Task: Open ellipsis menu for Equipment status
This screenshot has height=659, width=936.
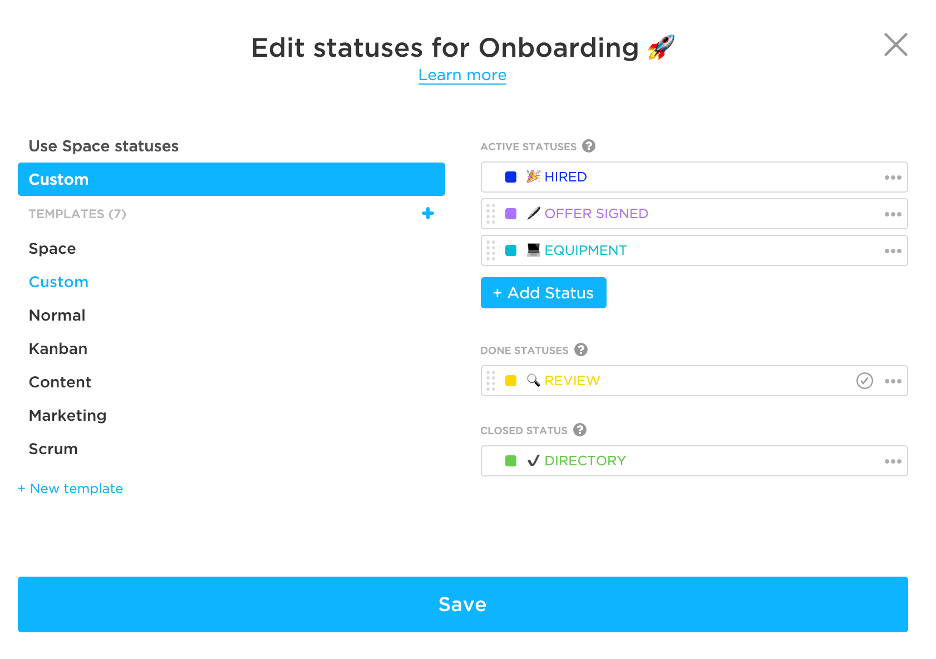Action: pos(893,251)
